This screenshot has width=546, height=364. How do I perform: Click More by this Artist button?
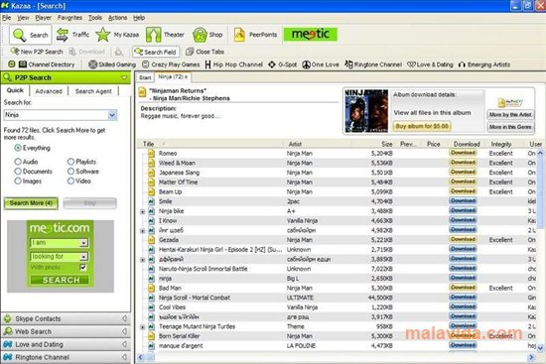(x=510, y=115)
